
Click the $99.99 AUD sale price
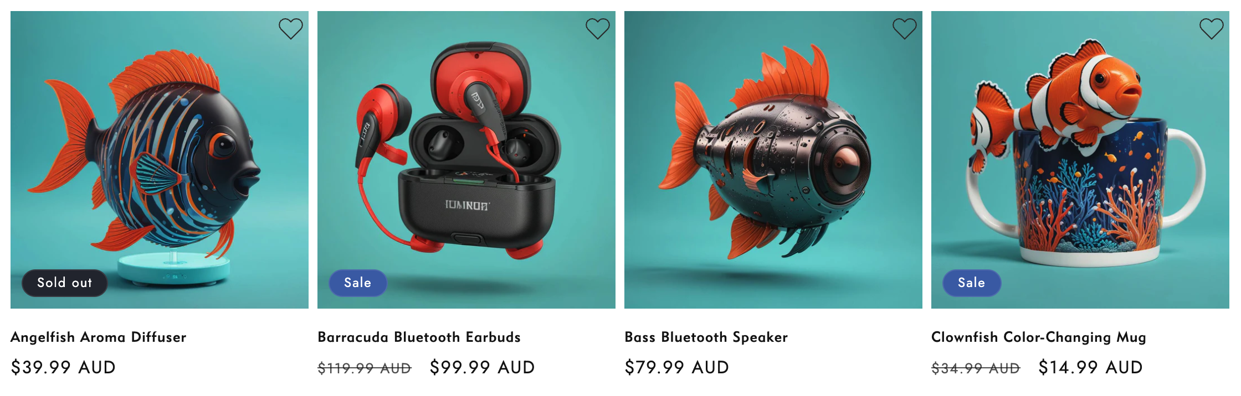(x=483, y=367)
